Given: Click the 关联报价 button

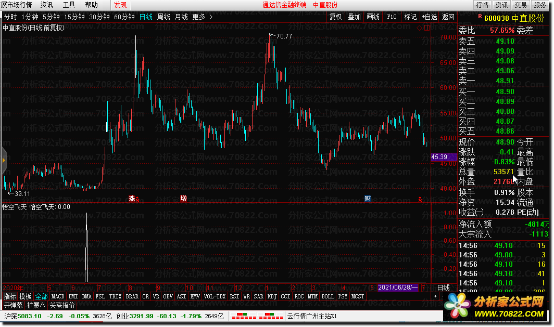Looking at the screenshot, I should [x=62, y=305].
